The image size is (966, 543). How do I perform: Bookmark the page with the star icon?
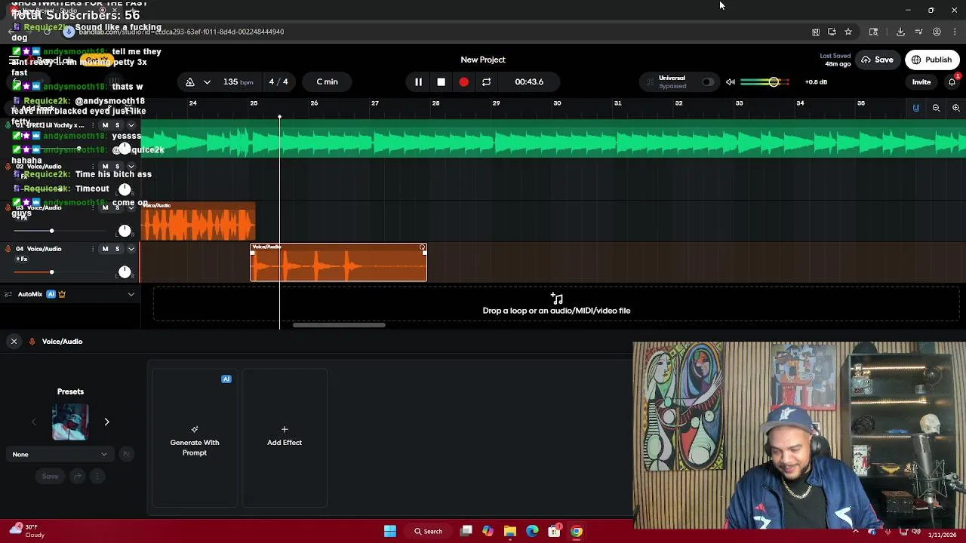click(x=848, y=32)
